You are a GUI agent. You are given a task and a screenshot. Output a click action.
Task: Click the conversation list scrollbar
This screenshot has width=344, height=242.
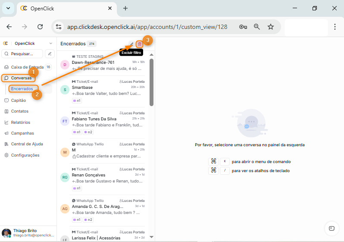point(151,82)
